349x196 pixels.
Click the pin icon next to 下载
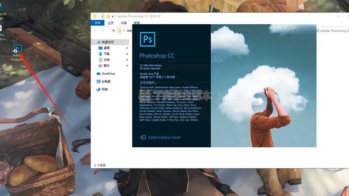[x=127, y=54]
